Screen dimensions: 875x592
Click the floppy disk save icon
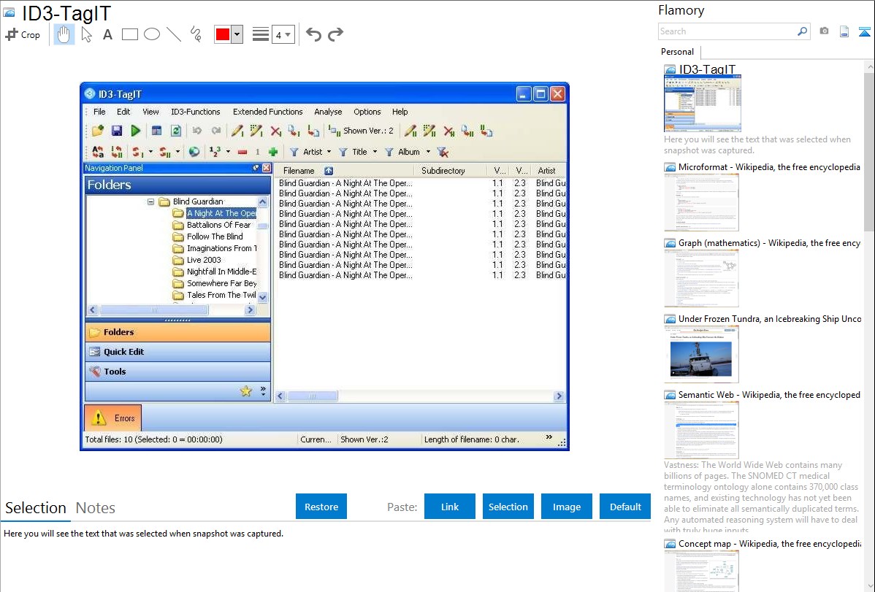[117, 131]
